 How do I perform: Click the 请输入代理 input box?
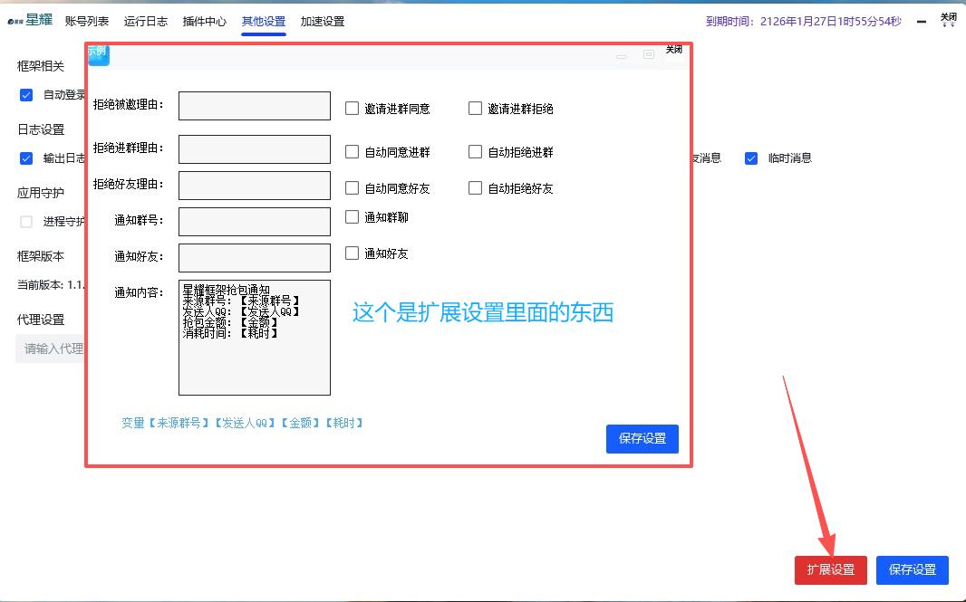(50, 349)
